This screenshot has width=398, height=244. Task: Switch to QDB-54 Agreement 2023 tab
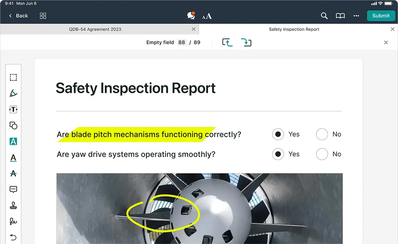pyautogui.click(x=95, y=29)
